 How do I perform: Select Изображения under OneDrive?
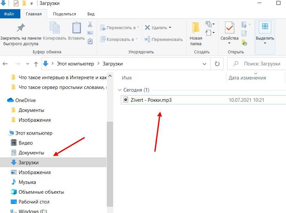pos(35,120)
